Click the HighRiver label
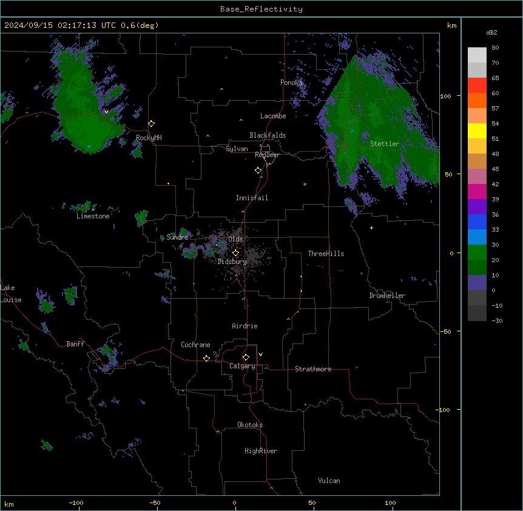This screenshot has width=523, height=511. coord(261,451)
